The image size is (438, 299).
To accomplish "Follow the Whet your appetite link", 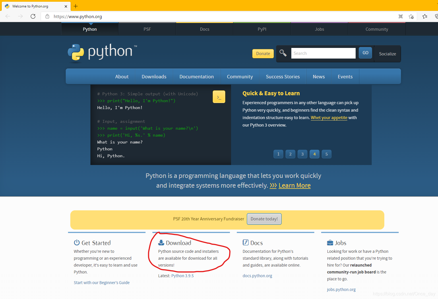I will 329,118.
